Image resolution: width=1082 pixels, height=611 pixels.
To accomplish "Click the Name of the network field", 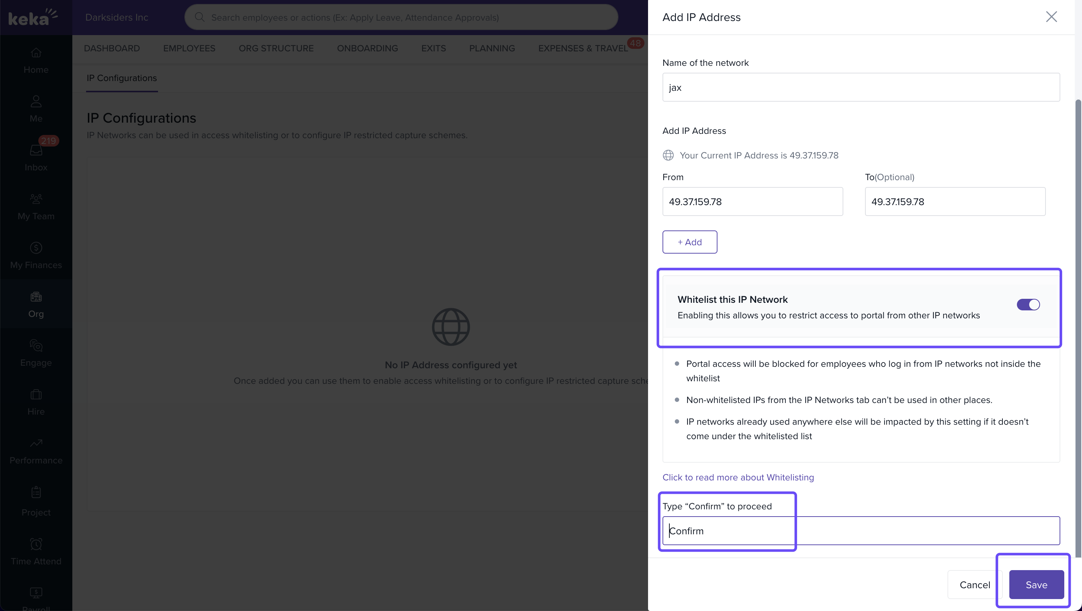I will pyautogui.click(x=861, y=88).
